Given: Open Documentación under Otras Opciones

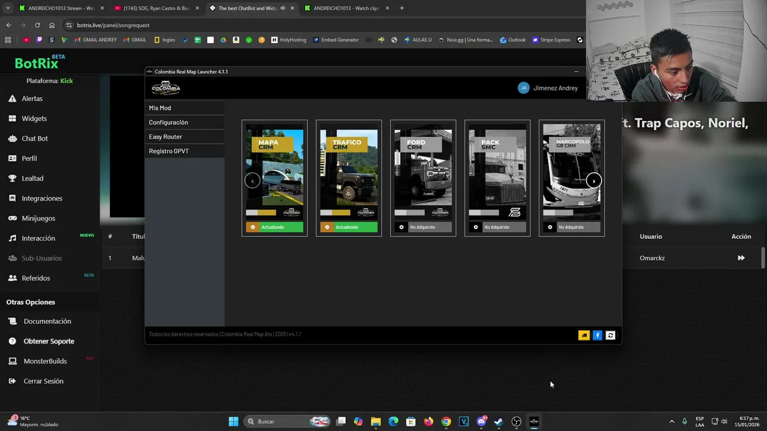Looking at the screenshot, I should point(47,321).
